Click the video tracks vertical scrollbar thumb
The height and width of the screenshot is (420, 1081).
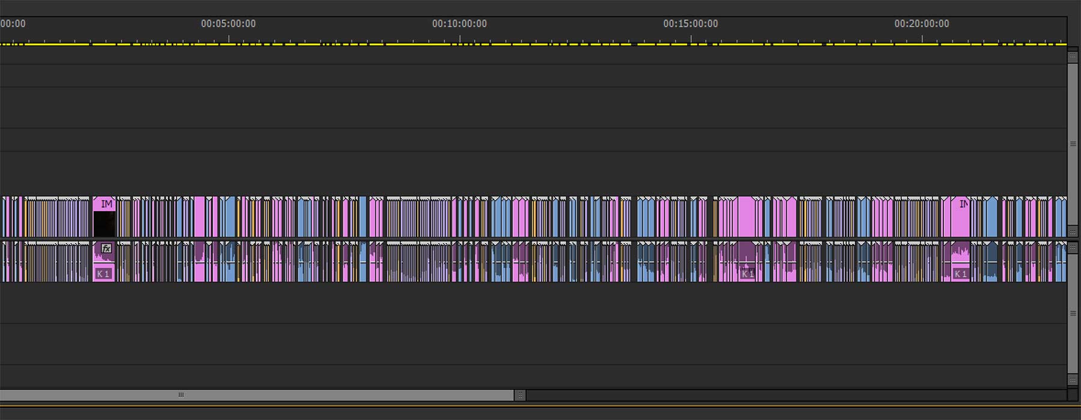click(x=1073, y=144)
